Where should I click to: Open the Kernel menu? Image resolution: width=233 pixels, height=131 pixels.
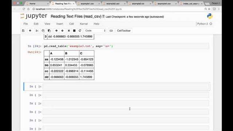point(84,24)
